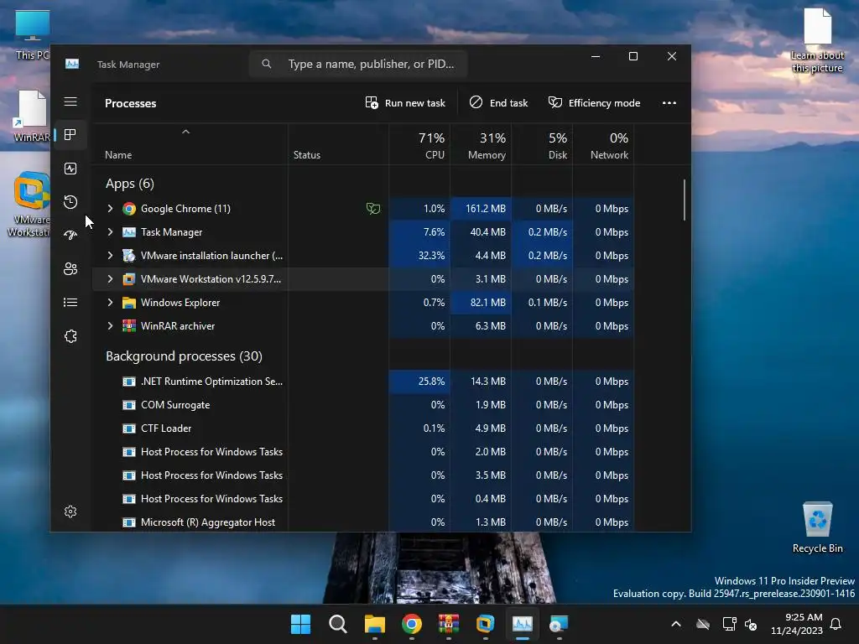This screenshot has width=859, height=644.
Task: Open the Services page in sidebar
Action: pyautogui.click(x=70, y=336)
